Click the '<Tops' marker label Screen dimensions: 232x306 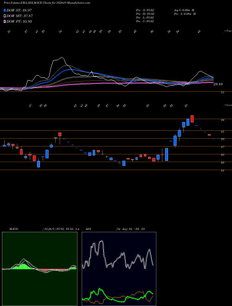coord(228,31)
